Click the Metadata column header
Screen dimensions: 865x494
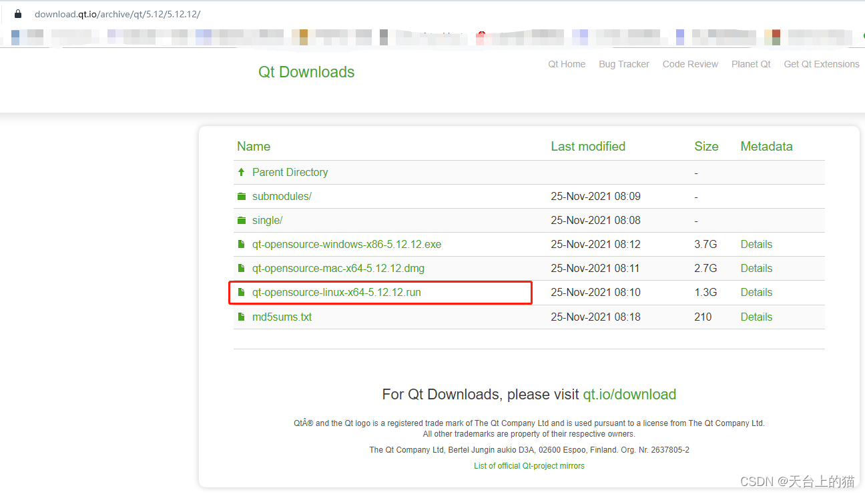pos(766,146)
